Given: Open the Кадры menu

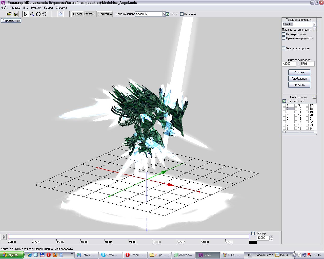Looking at the screenshot, I should (x=48, y=8).
